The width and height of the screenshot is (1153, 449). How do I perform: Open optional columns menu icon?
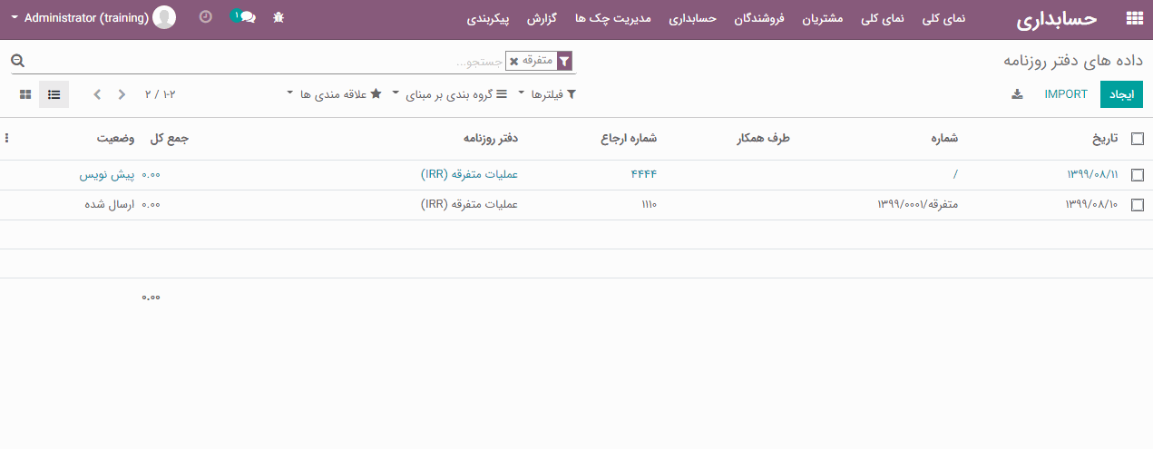[7, 139]
